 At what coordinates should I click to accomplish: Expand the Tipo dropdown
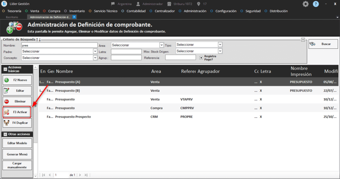coord(220,45)
